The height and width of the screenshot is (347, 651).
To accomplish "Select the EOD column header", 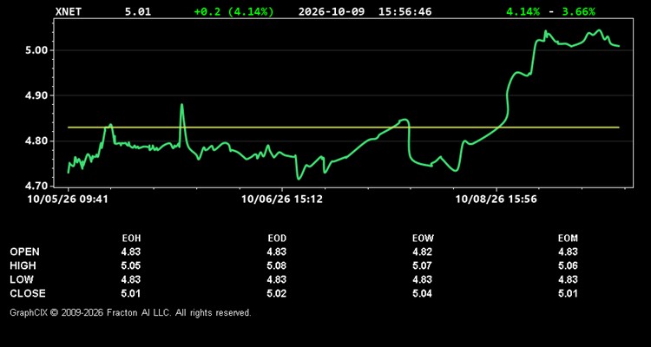I will point(277,239).
